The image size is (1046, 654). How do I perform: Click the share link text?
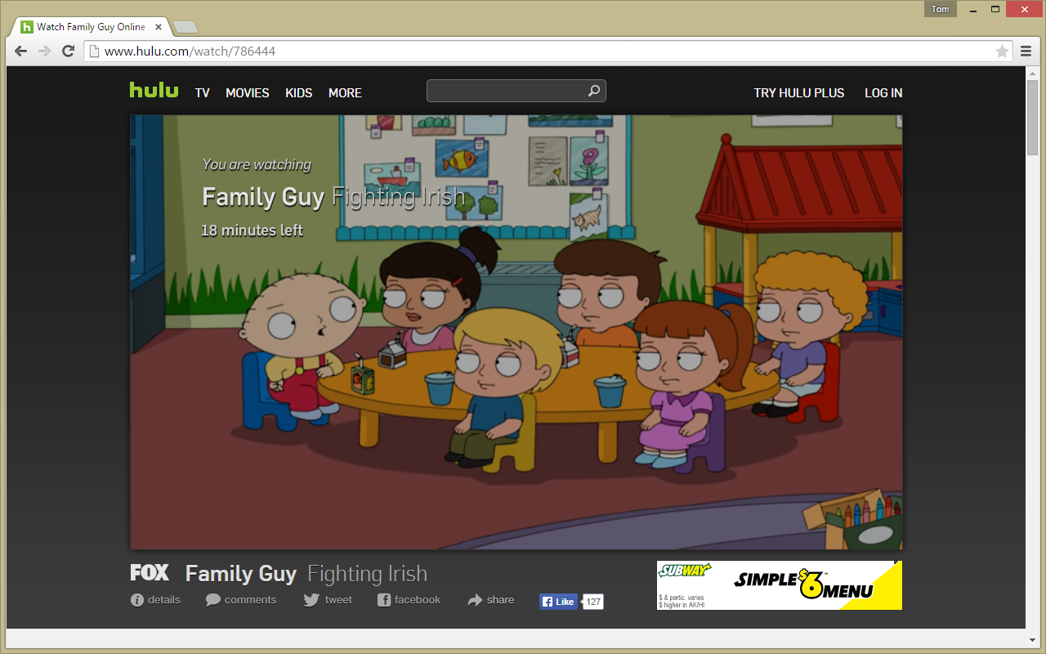[500, 600]
